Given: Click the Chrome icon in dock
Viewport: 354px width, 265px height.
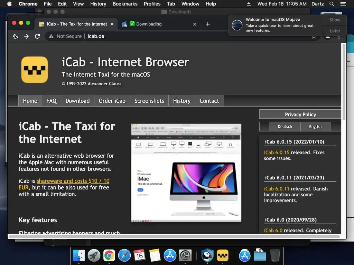Looking at the screenshot, I should [x=109, y=256].
